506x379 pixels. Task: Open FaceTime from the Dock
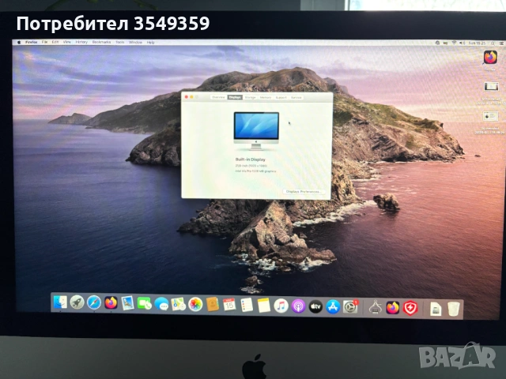click(144, 303)
